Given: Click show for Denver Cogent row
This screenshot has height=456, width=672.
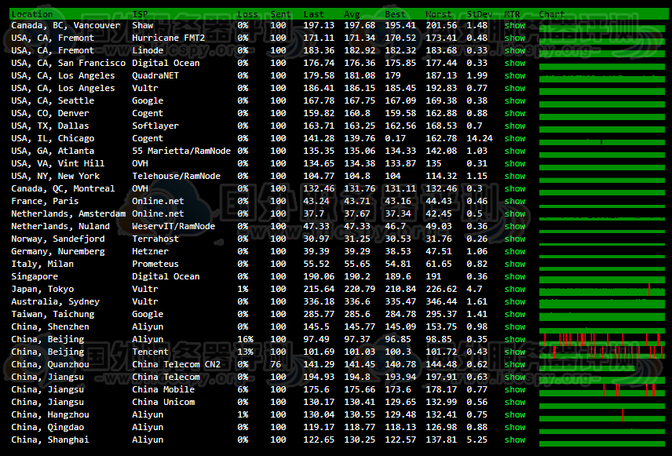Looking at the screenshot, I should point(515,113).
